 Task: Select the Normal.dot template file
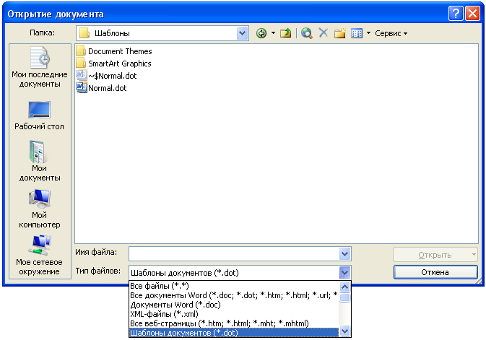pos(101,88)
